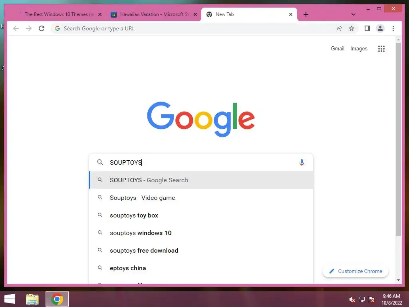Choose the souptoys free download suggestion

tap(201, 250)
